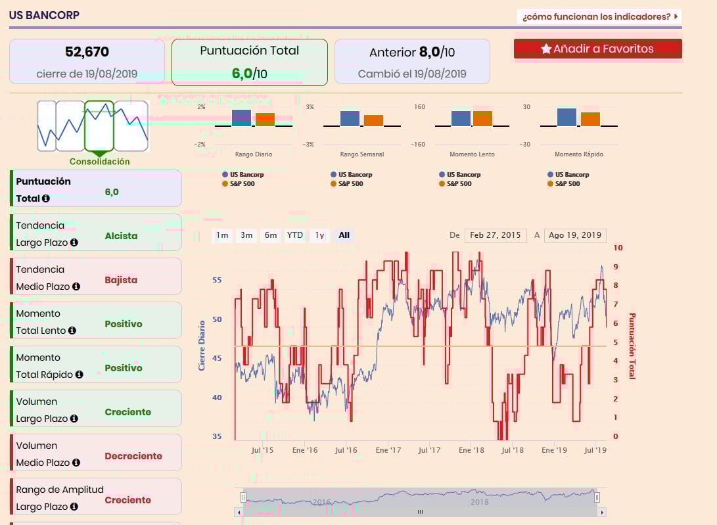Click the Volumen Medio Plazo Decreciente row
This screenshot has height=525, width=717.
pyautogui.click(x=96, y=452)
